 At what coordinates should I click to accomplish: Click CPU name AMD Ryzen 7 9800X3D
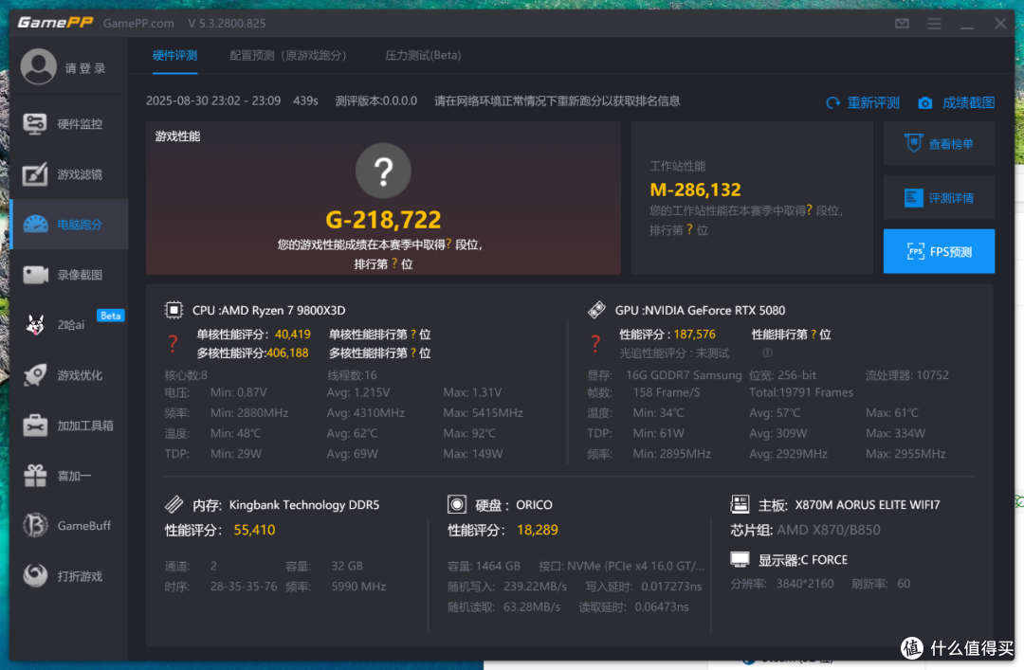(x=283, y=311)
